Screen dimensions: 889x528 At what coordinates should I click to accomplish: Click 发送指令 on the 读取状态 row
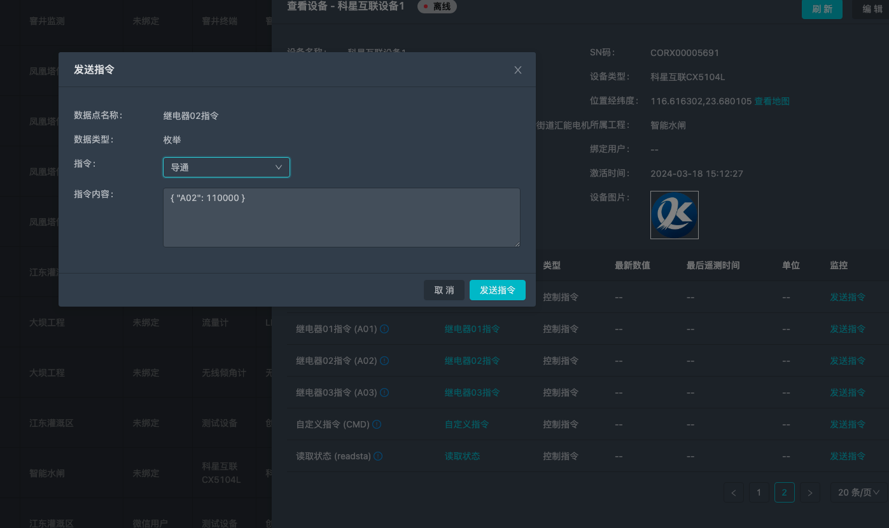point(848,456)
